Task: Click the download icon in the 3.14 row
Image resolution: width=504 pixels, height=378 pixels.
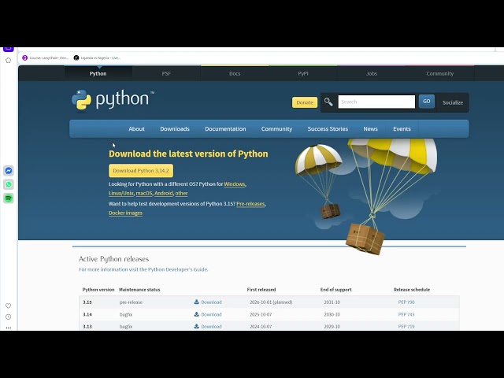Action: click(x=196, y=314)
